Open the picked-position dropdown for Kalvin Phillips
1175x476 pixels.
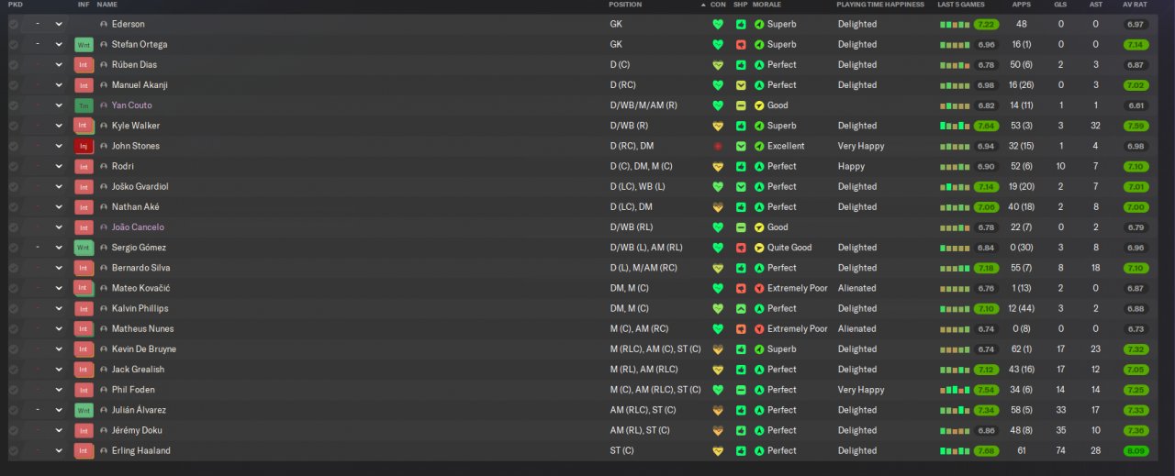tap(59, 308)
